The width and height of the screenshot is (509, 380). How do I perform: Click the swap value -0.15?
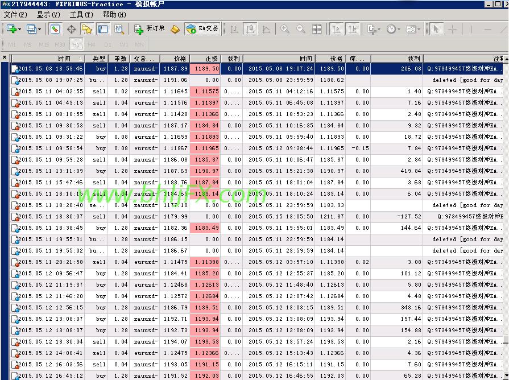tap(361, 148)
